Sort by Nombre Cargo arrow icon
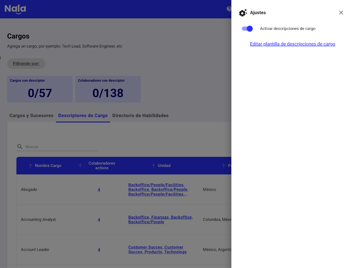This screenshot has height=268, width=354. (x=30, y=165)
